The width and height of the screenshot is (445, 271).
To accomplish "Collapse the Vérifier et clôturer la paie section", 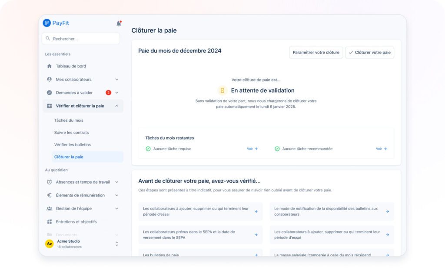I will pyautogui.click(x=116, y=106).
